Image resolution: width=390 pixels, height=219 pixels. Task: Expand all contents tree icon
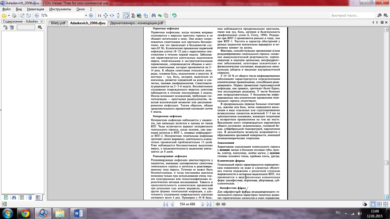[x=6, y=27]
